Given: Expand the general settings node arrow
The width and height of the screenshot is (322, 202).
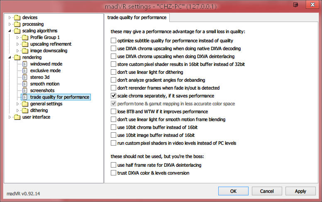Looking at the screenshot, I should (17, 104).
